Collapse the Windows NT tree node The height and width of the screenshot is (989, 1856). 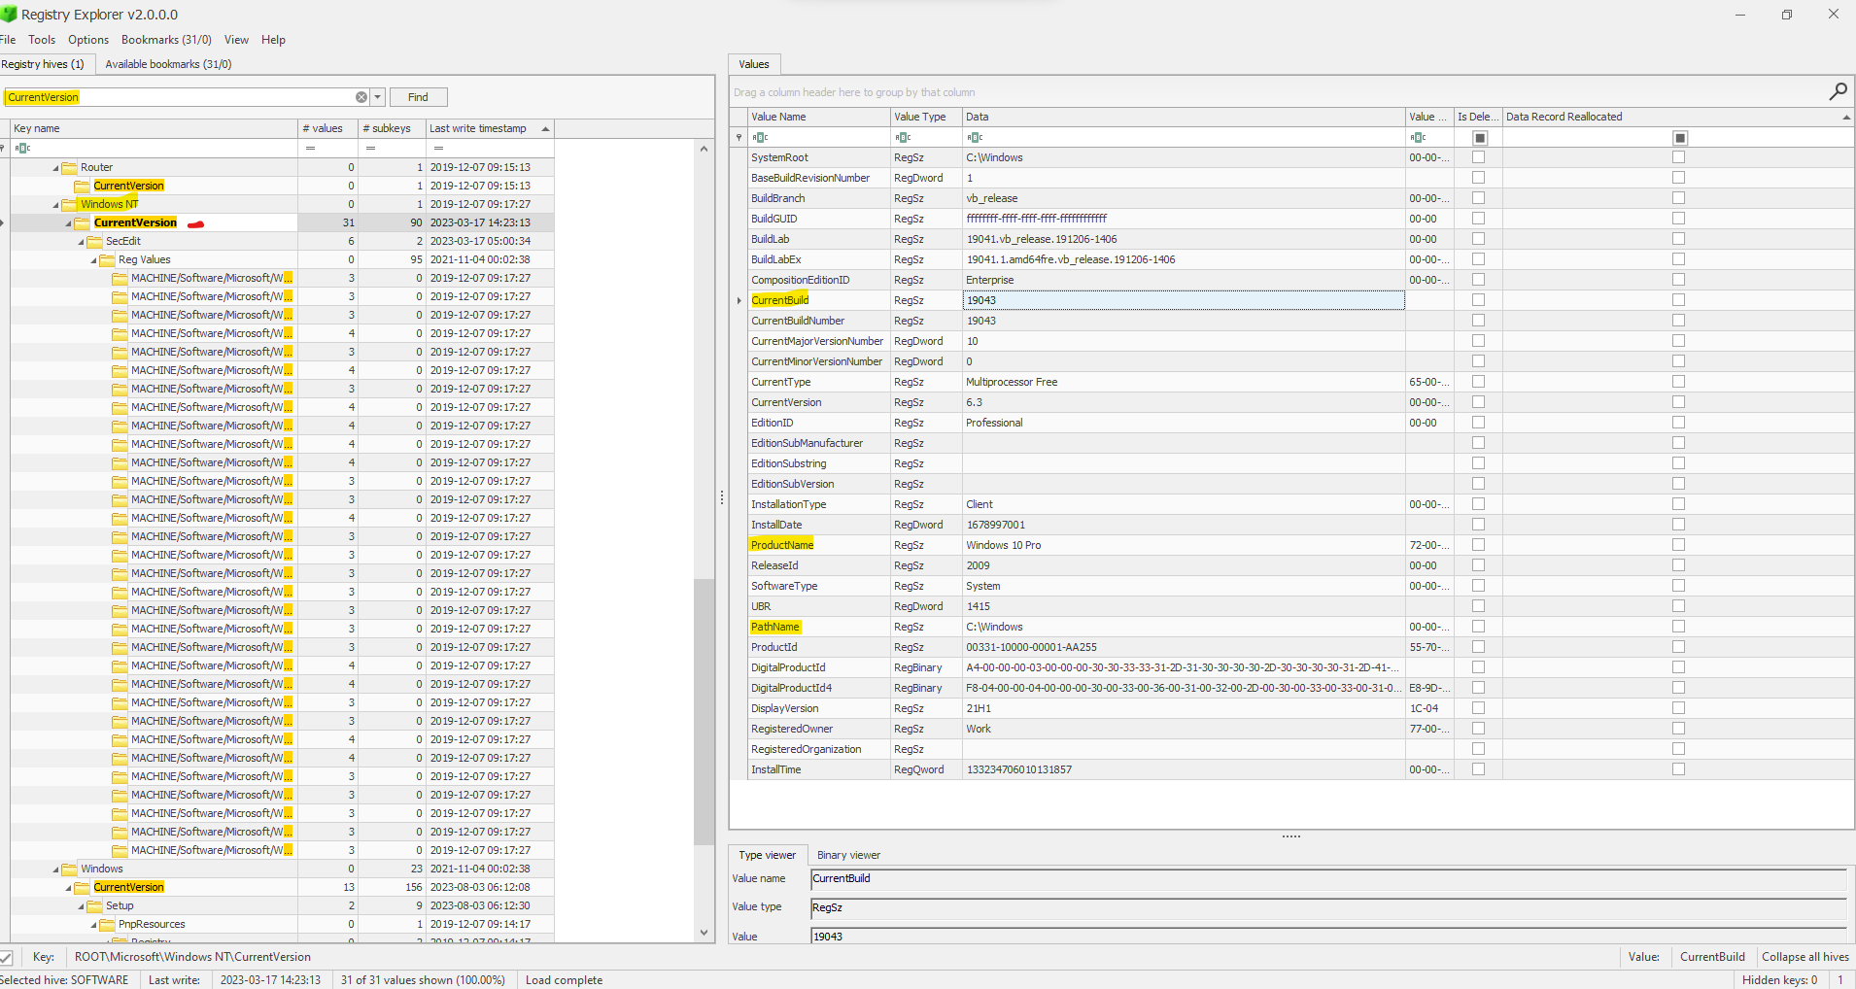[56, 205]
